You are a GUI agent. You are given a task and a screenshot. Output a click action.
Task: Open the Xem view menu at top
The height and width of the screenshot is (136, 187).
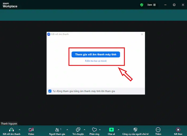pyautogui.click(x=151, y=5)
